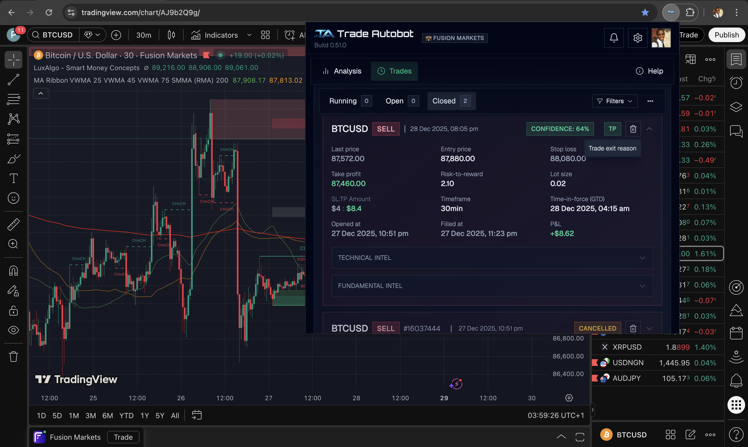The height and width of the screenshot is (447, 748).
Task: Click the Publish button
Action: click(727, 35)
